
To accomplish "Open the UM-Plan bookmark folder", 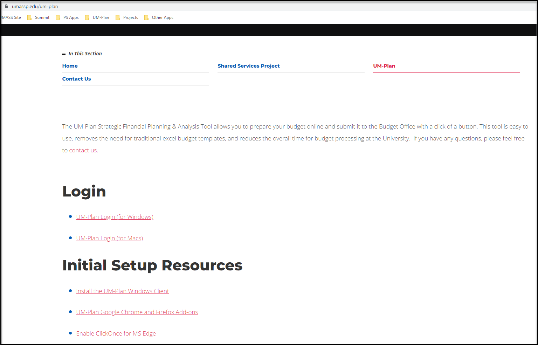I will tap(97, 18).
